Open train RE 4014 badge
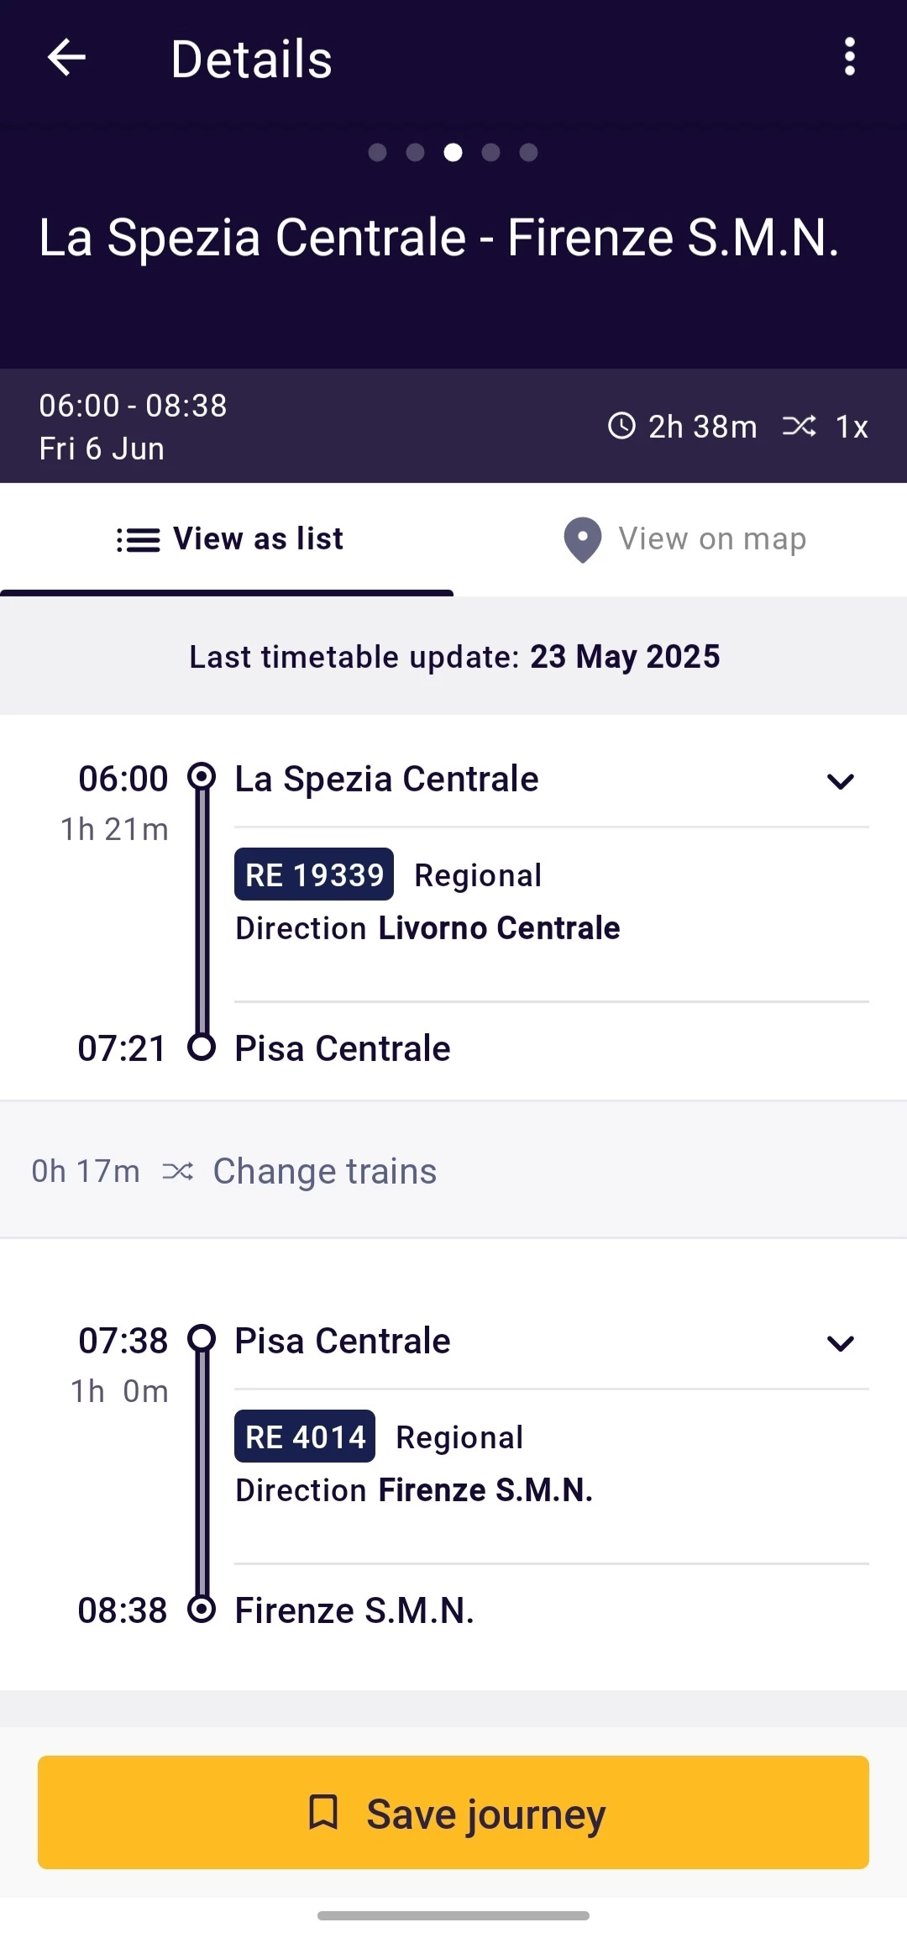907x1933 pixels. [x=305, y=1437]
